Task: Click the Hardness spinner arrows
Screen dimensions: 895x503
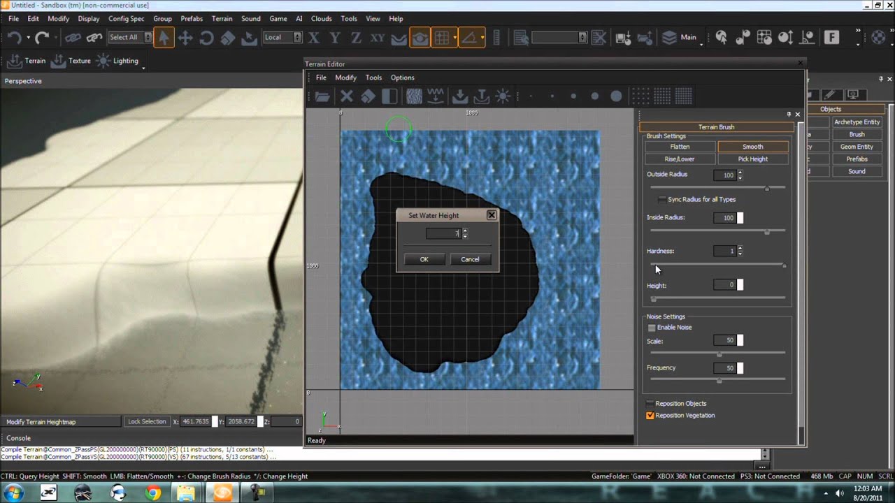Action: tap(740, 251)
